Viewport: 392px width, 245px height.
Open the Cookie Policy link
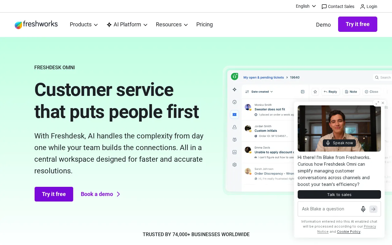click(349, 232)
